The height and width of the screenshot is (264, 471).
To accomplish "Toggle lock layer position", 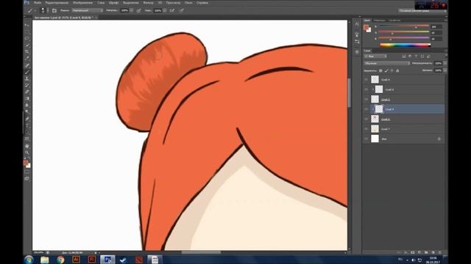I will [x=392, y=70].
